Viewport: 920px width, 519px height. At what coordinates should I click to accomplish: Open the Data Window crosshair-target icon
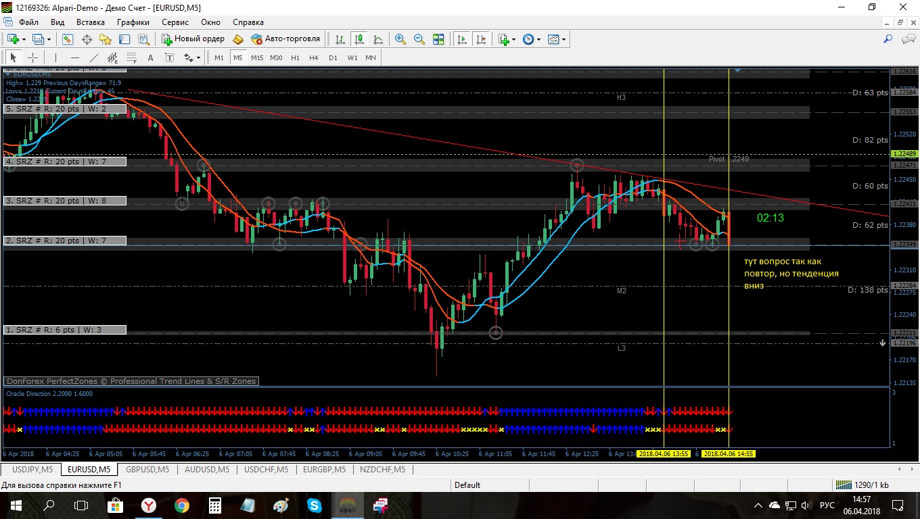[x=87, y=39]
